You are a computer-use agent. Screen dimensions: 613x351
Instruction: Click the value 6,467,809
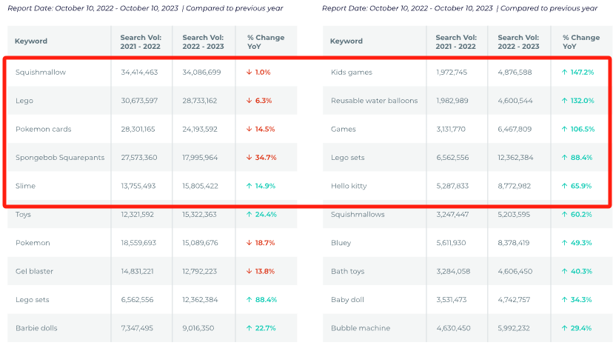point(515,129)
